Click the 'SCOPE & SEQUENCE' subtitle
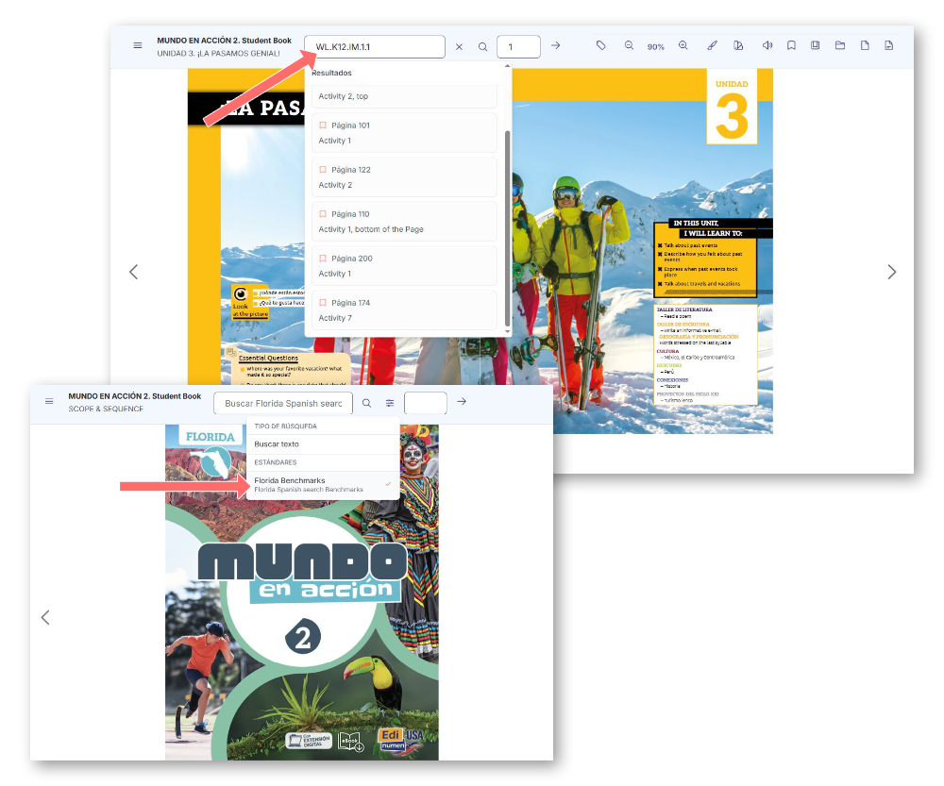Screen dimensions: 944x786 click(106, 409)
